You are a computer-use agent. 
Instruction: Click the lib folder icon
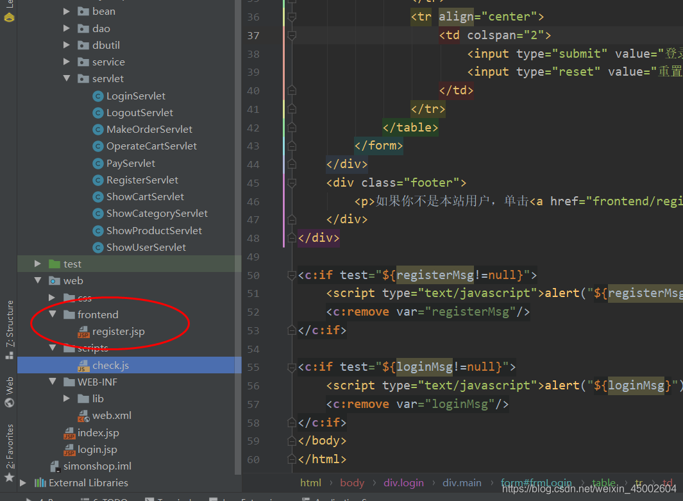(x=83, y=398)
